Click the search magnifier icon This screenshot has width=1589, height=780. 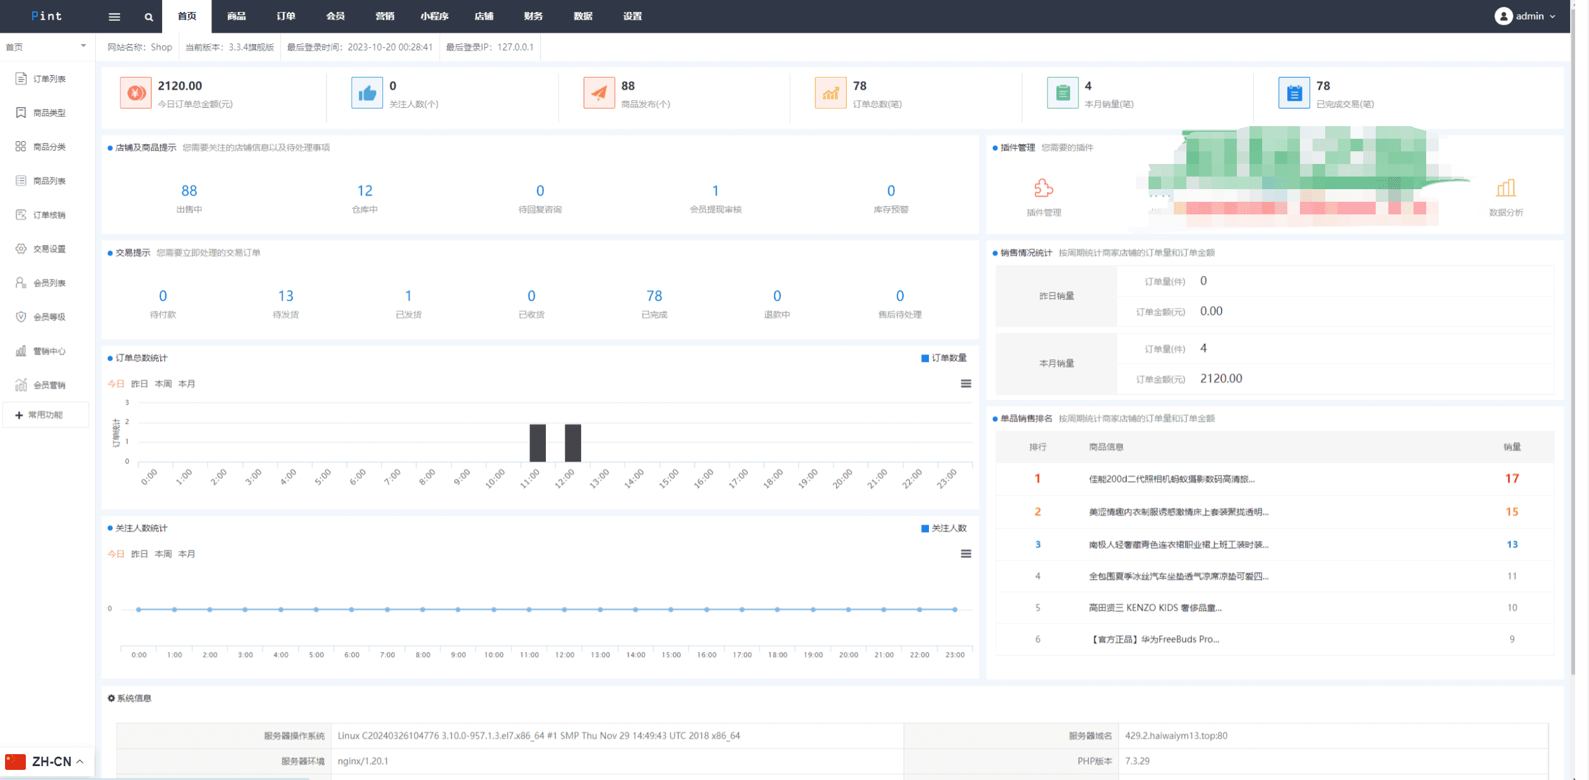(149, 17)
